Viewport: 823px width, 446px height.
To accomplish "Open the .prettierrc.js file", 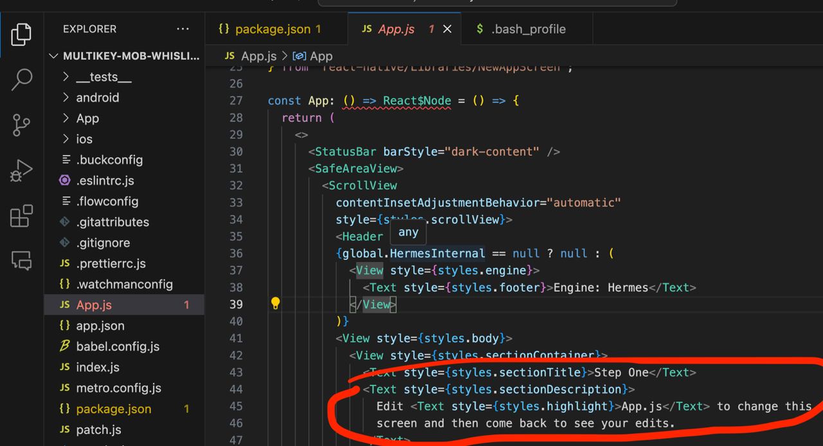I will (124, 263).
